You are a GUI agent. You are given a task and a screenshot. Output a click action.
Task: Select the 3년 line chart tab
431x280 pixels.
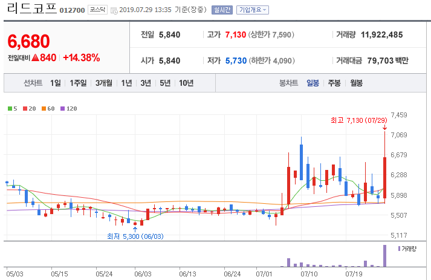pos(146,83)
